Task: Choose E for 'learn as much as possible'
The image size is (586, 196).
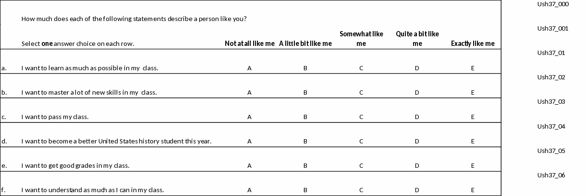Action: (x=473, y=68)
